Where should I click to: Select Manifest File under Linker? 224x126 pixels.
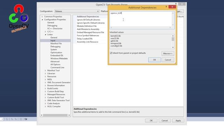(x=56, y=43)
